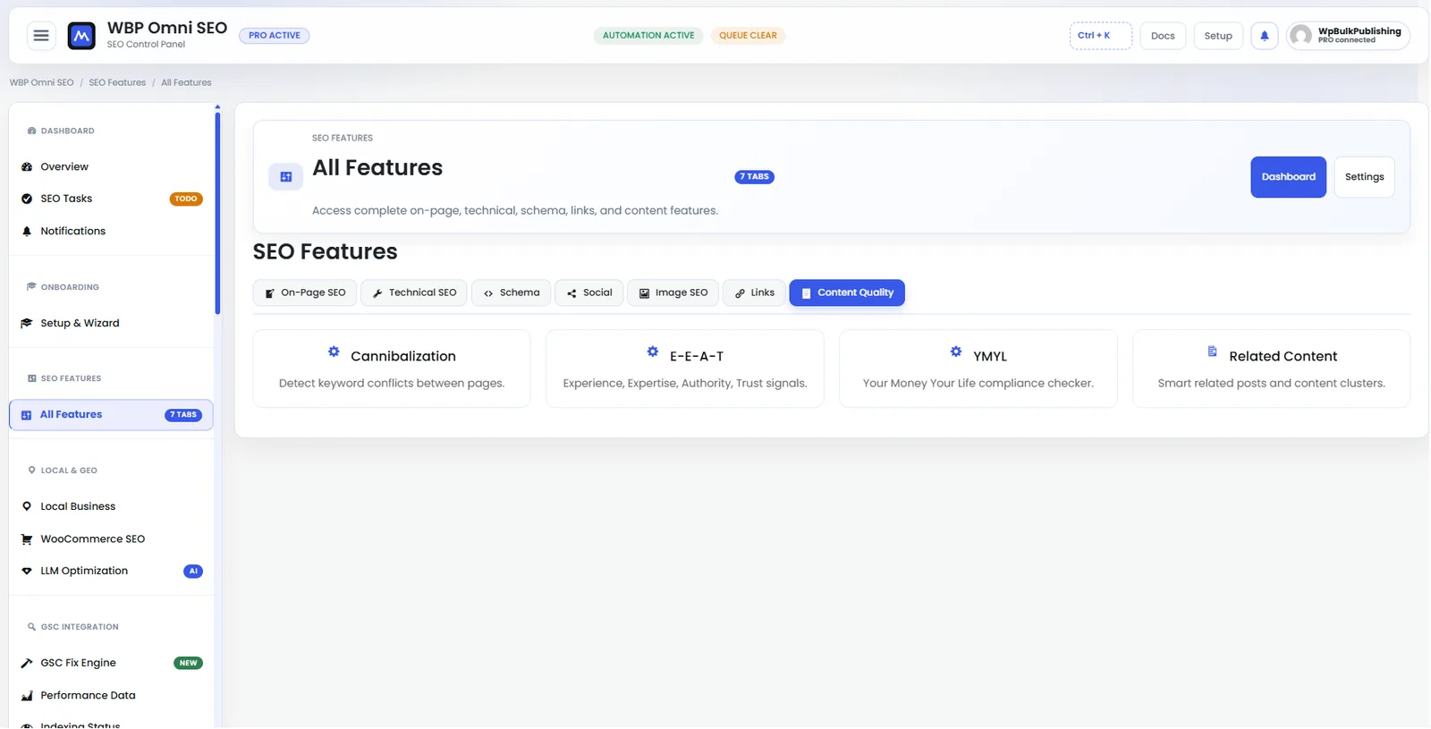This screenshot has width=1431, height=729.
Task: Click the SEO Tasks checkmark icon
Action: point(27,199)
